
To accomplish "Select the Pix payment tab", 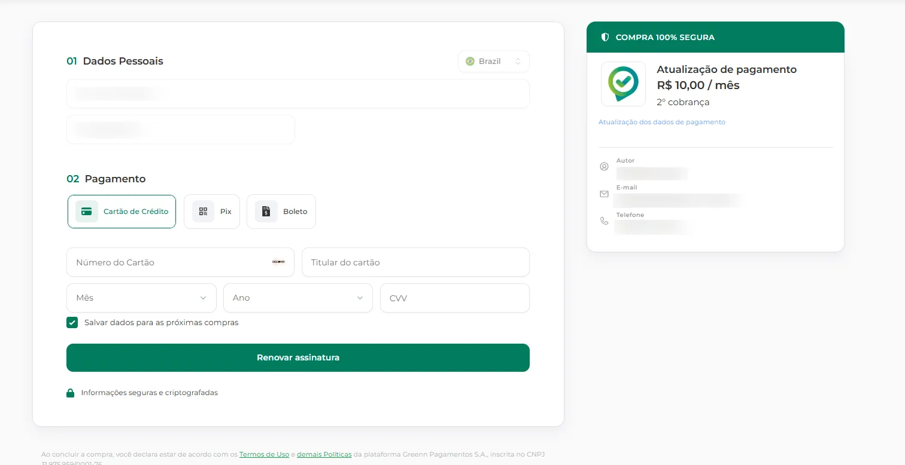I will 212,212.
